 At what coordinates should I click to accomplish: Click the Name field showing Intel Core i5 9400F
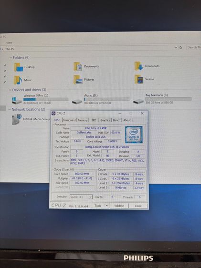[x=96, y=128]
